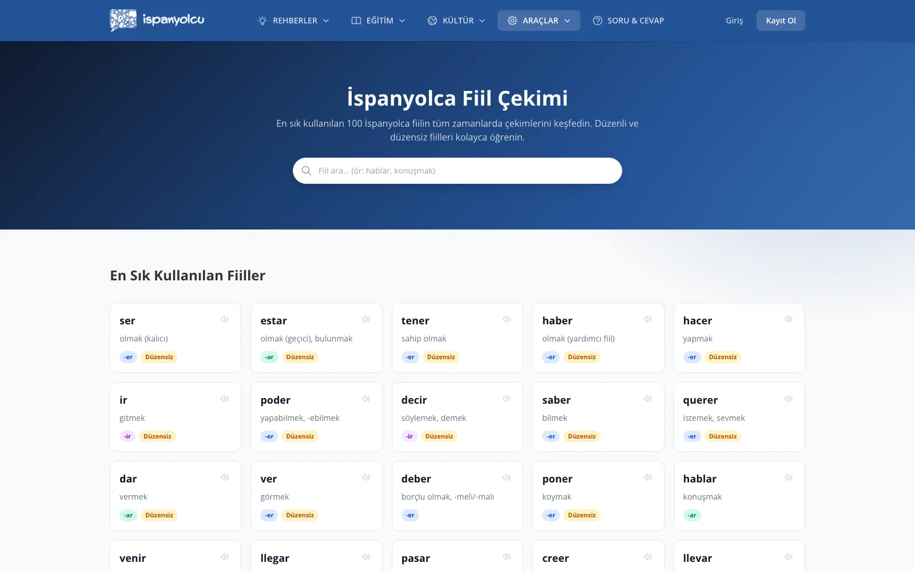Play audio pronunciation for ser

[225, 319]
